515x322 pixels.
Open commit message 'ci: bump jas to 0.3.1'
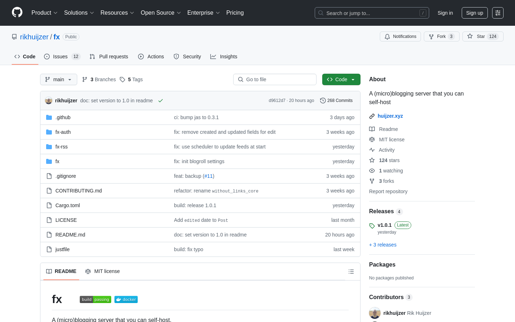[196, 117]
